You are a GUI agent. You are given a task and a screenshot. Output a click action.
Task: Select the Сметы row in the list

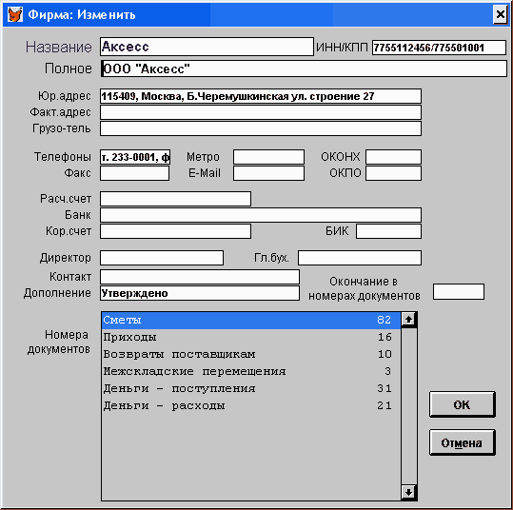(x=251, y=320)
